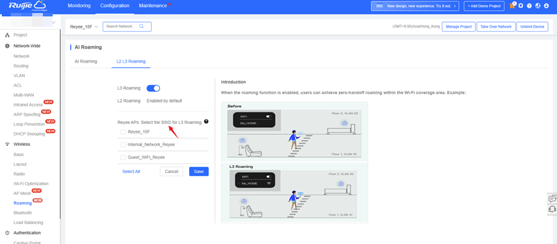This screenshot has height=244, width=557.
Task: Expand the account selector chevron in sidebar top
Action: tap(54, 22)
